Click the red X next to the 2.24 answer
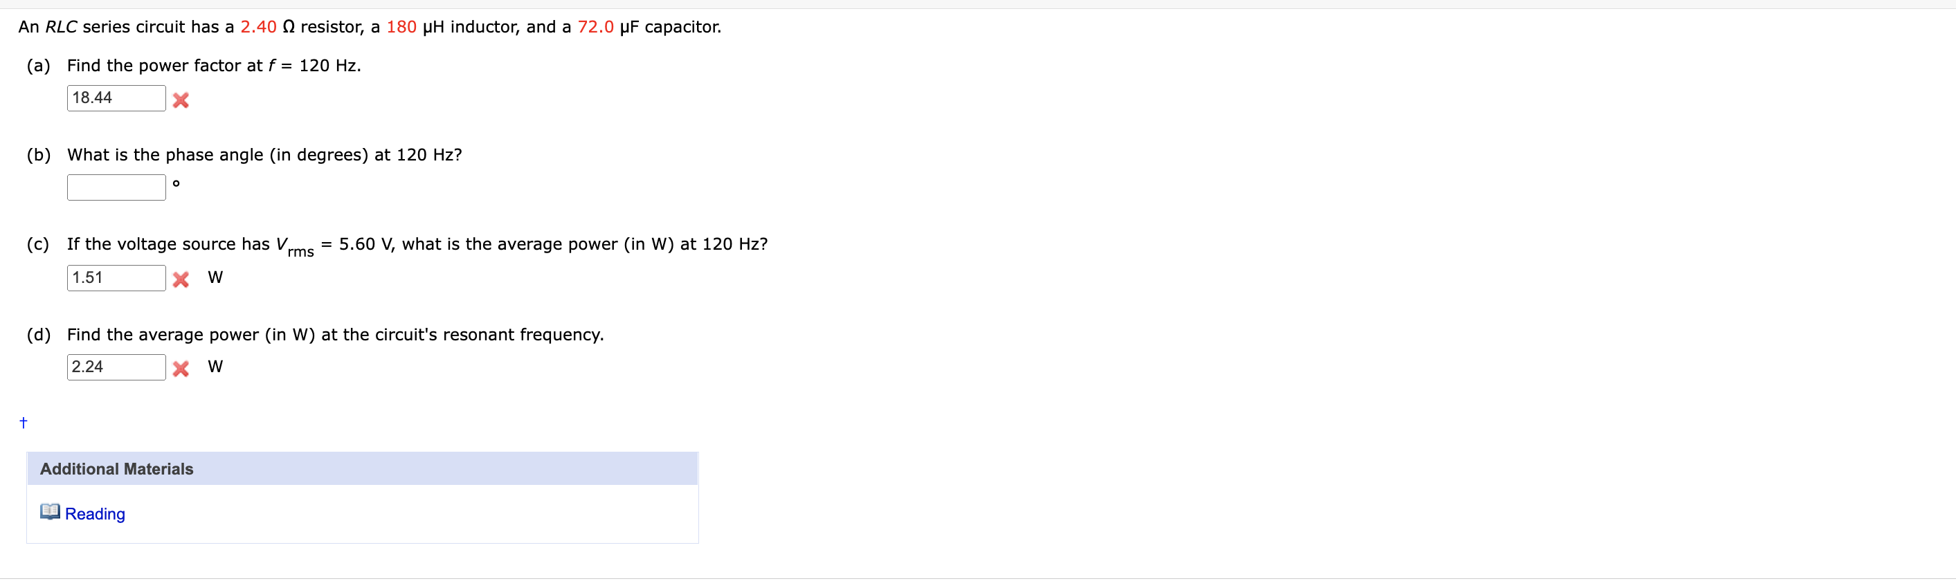The image size is (1956, 588). click(x=181, y=369)
